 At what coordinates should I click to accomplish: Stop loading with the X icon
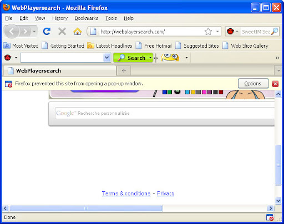pos(62,32)
